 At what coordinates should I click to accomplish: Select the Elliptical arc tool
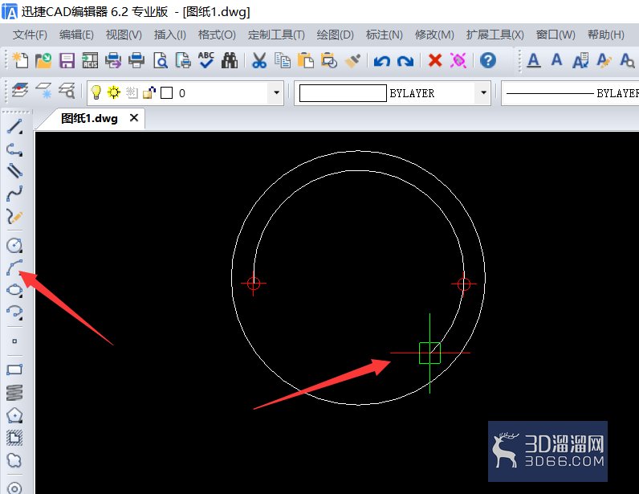click(x=14, y=312)
